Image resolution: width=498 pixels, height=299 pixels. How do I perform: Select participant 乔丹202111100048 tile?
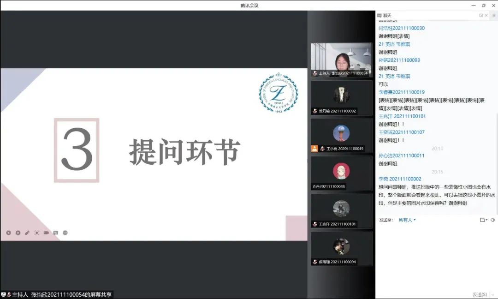tap(341, 173)
